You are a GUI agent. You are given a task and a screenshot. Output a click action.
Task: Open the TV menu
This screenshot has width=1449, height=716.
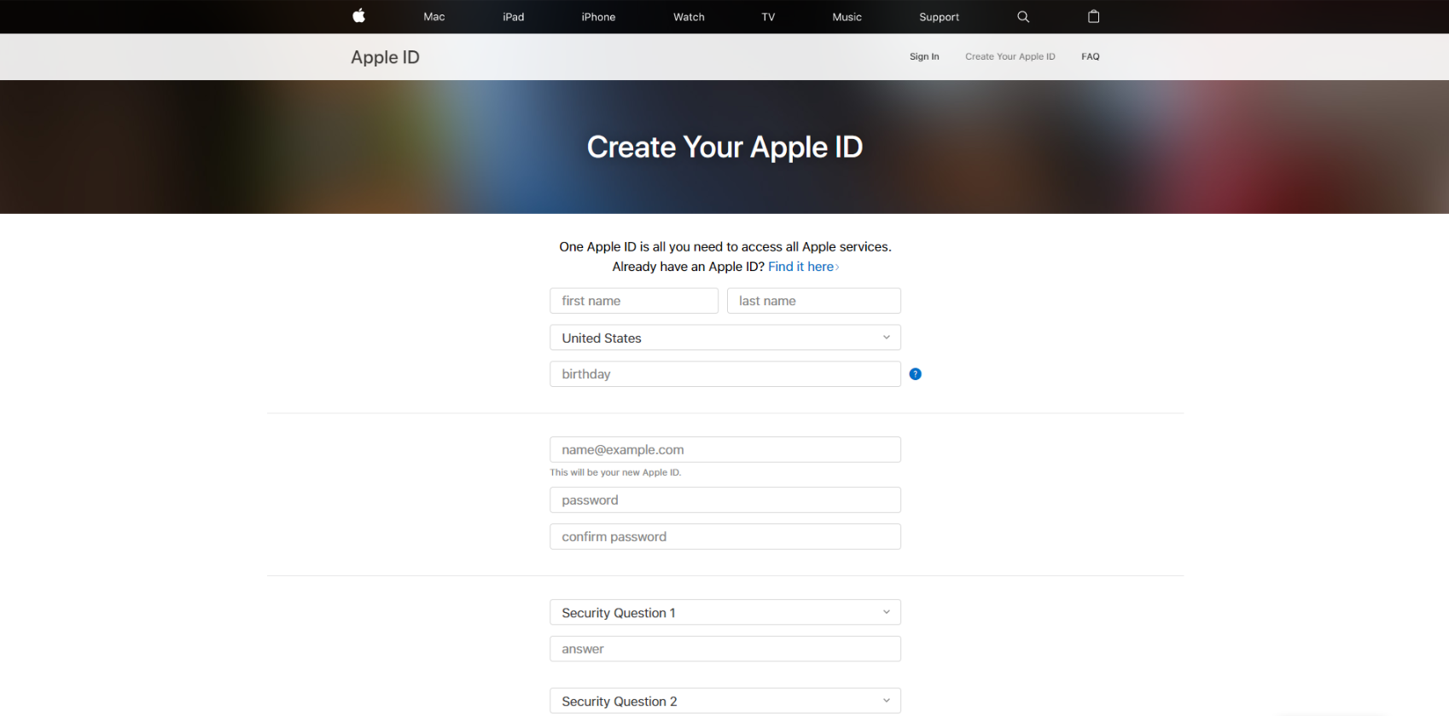pyautogui.click(x=768, y=17)
